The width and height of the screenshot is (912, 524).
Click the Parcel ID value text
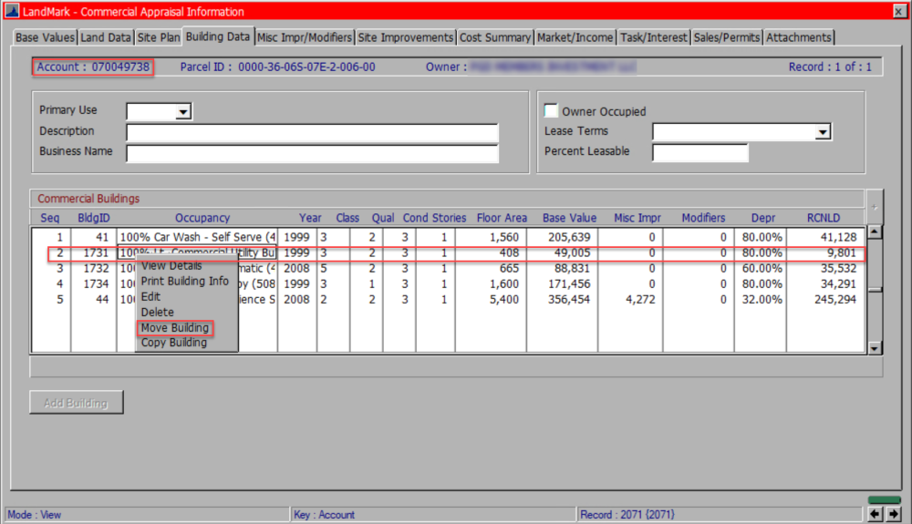pos(306,67)
